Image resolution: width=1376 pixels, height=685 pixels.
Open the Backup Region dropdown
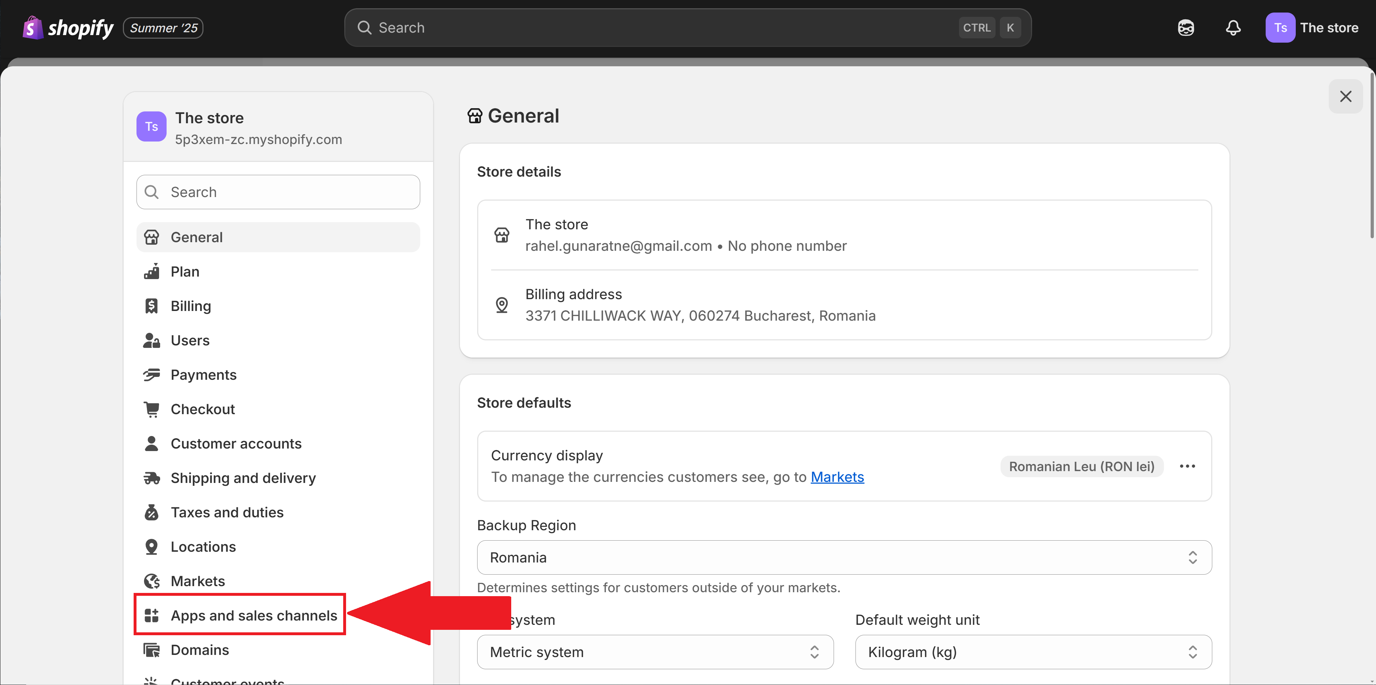pyautogui.click(x=844, y=557)
